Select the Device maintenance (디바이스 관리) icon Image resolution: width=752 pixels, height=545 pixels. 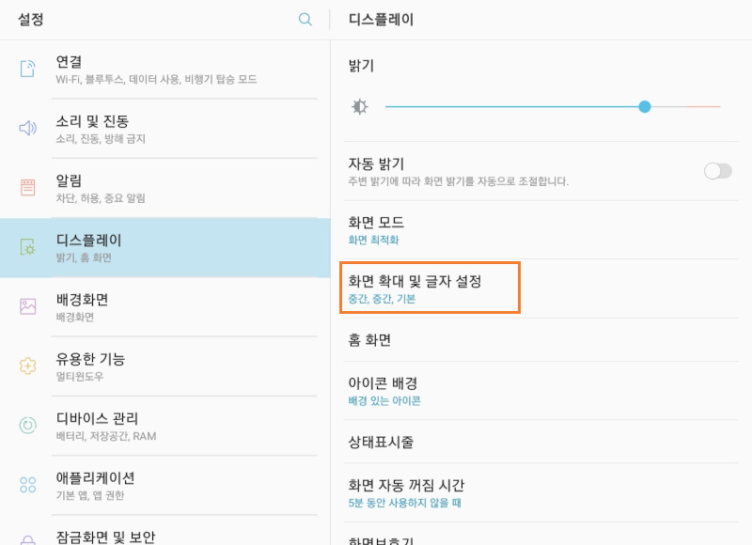tap(26, 425)
